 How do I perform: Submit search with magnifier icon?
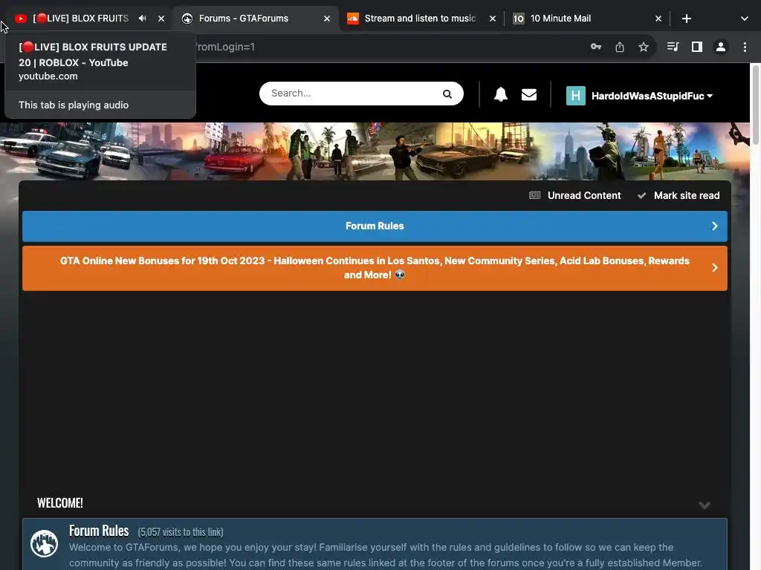[x=447, y=94]
